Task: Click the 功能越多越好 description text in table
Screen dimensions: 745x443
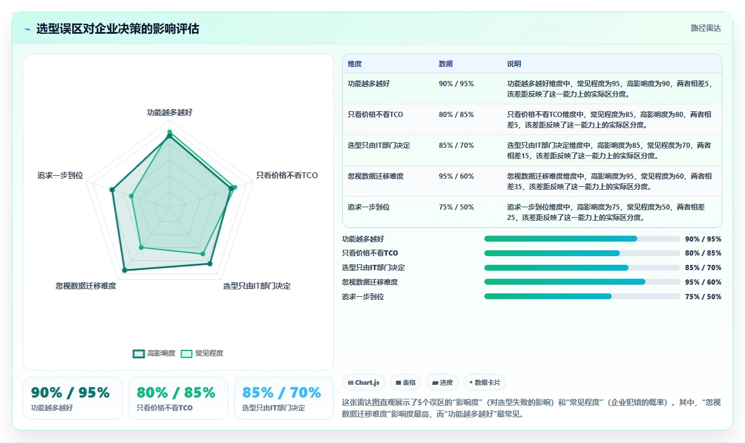Action: click(x=610, y=88)
